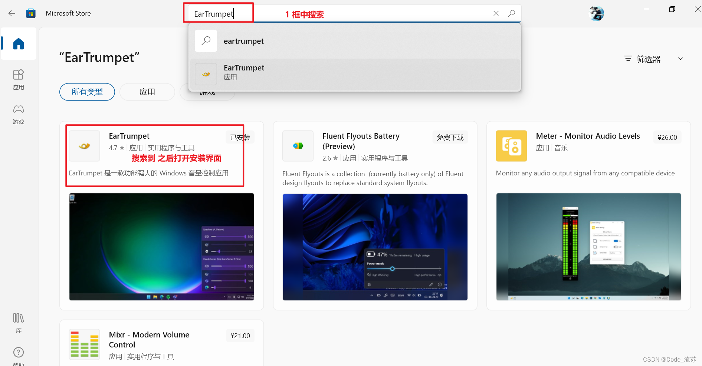The width and height of the screenshot is (702, 366).
Task: Click 免费下载 for Fluent Flyouts Battery
Action: (x=450, y=138)
